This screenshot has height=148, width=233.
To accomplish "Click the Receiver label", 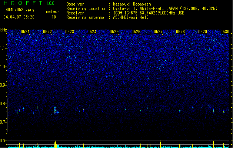I will 75,13.
